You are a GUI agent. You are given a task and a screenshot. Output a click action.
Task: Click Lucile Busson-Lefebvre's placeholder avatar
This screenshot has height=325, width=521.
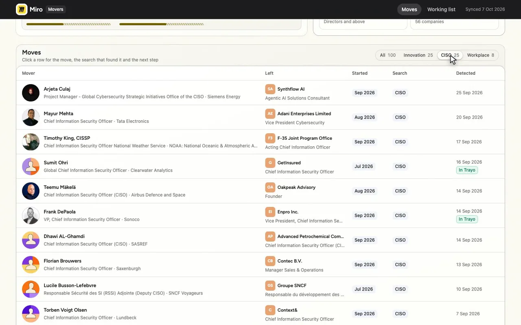[x=31, y=289]
